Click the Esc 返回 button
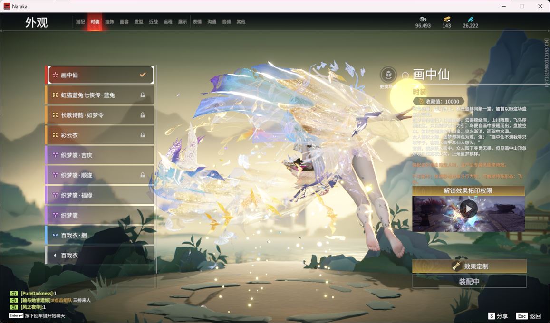 point(529,316)
